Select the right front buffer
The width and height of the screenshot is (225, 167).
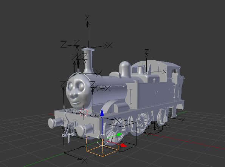coord(85,130)
